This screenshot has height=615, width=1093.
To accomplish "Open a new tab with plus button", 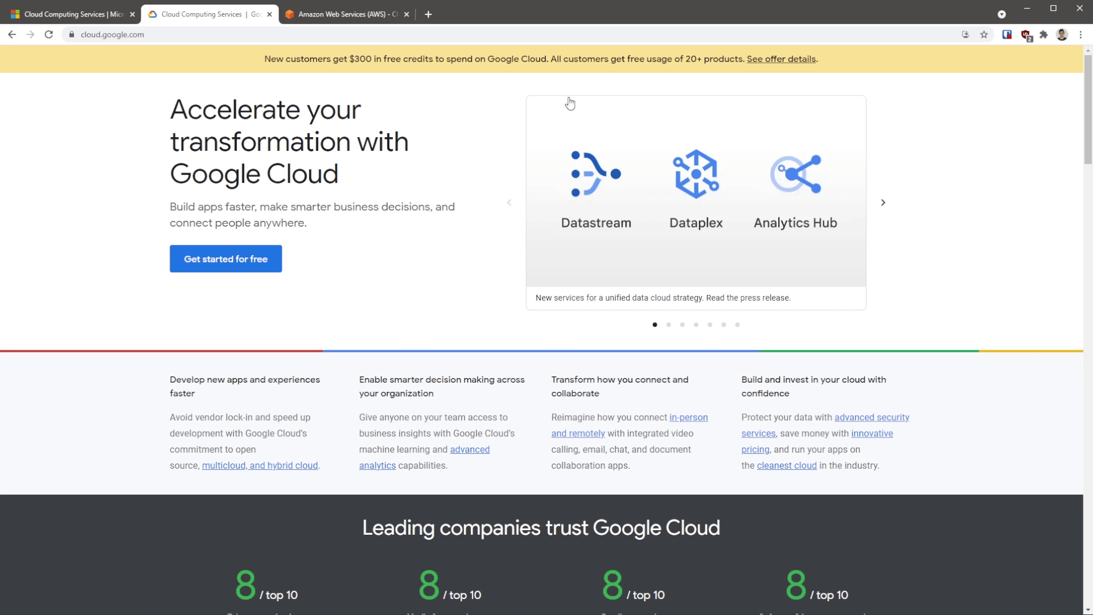I will coord(428,14).
